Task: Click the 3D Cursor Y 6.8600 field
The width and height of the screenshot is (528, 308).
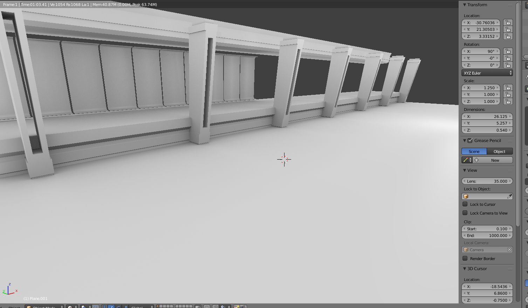Action: [487, 293]
